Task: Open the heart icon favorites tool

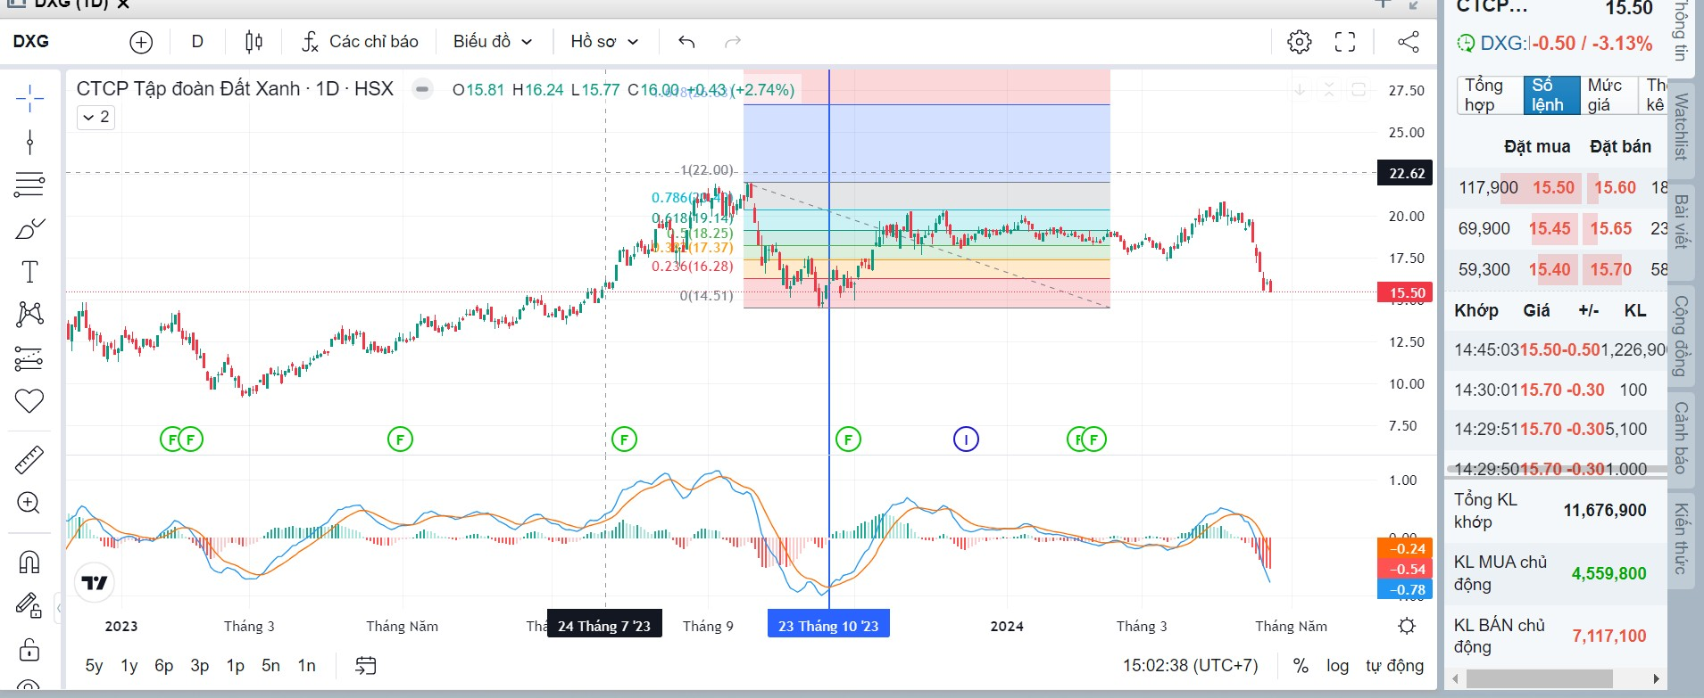Action: tap(29, 401)
